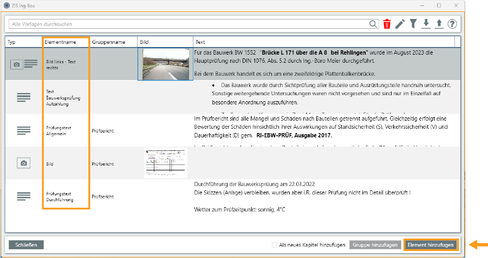
Task: Select the bridge photo thumbnail
Action: click(165, 64)
